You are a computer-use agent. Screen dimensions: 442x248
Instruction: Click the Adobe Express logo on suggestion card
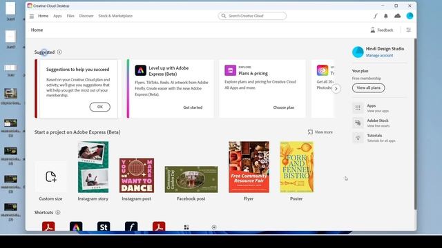click(x=140, y=70)
